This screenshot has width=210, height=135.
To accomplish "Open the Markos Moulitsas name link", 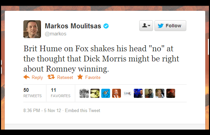I will (x=73, y=26).
